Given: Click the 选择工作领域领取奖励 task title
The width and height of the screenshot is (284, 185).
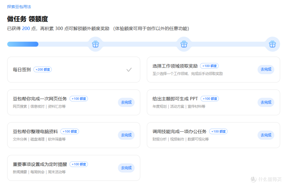Looking at the screenshot, I should 175,66.
